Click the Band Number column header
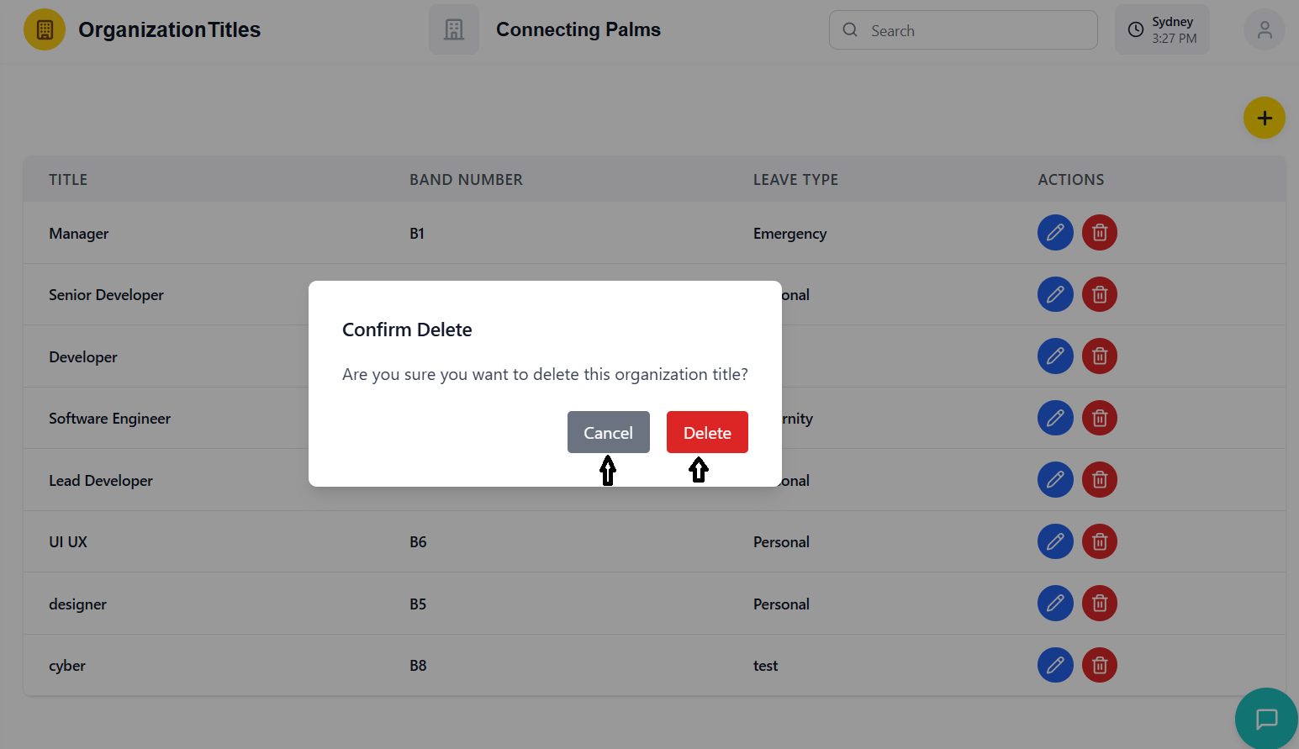The image size is (1299, 749). 466,180
